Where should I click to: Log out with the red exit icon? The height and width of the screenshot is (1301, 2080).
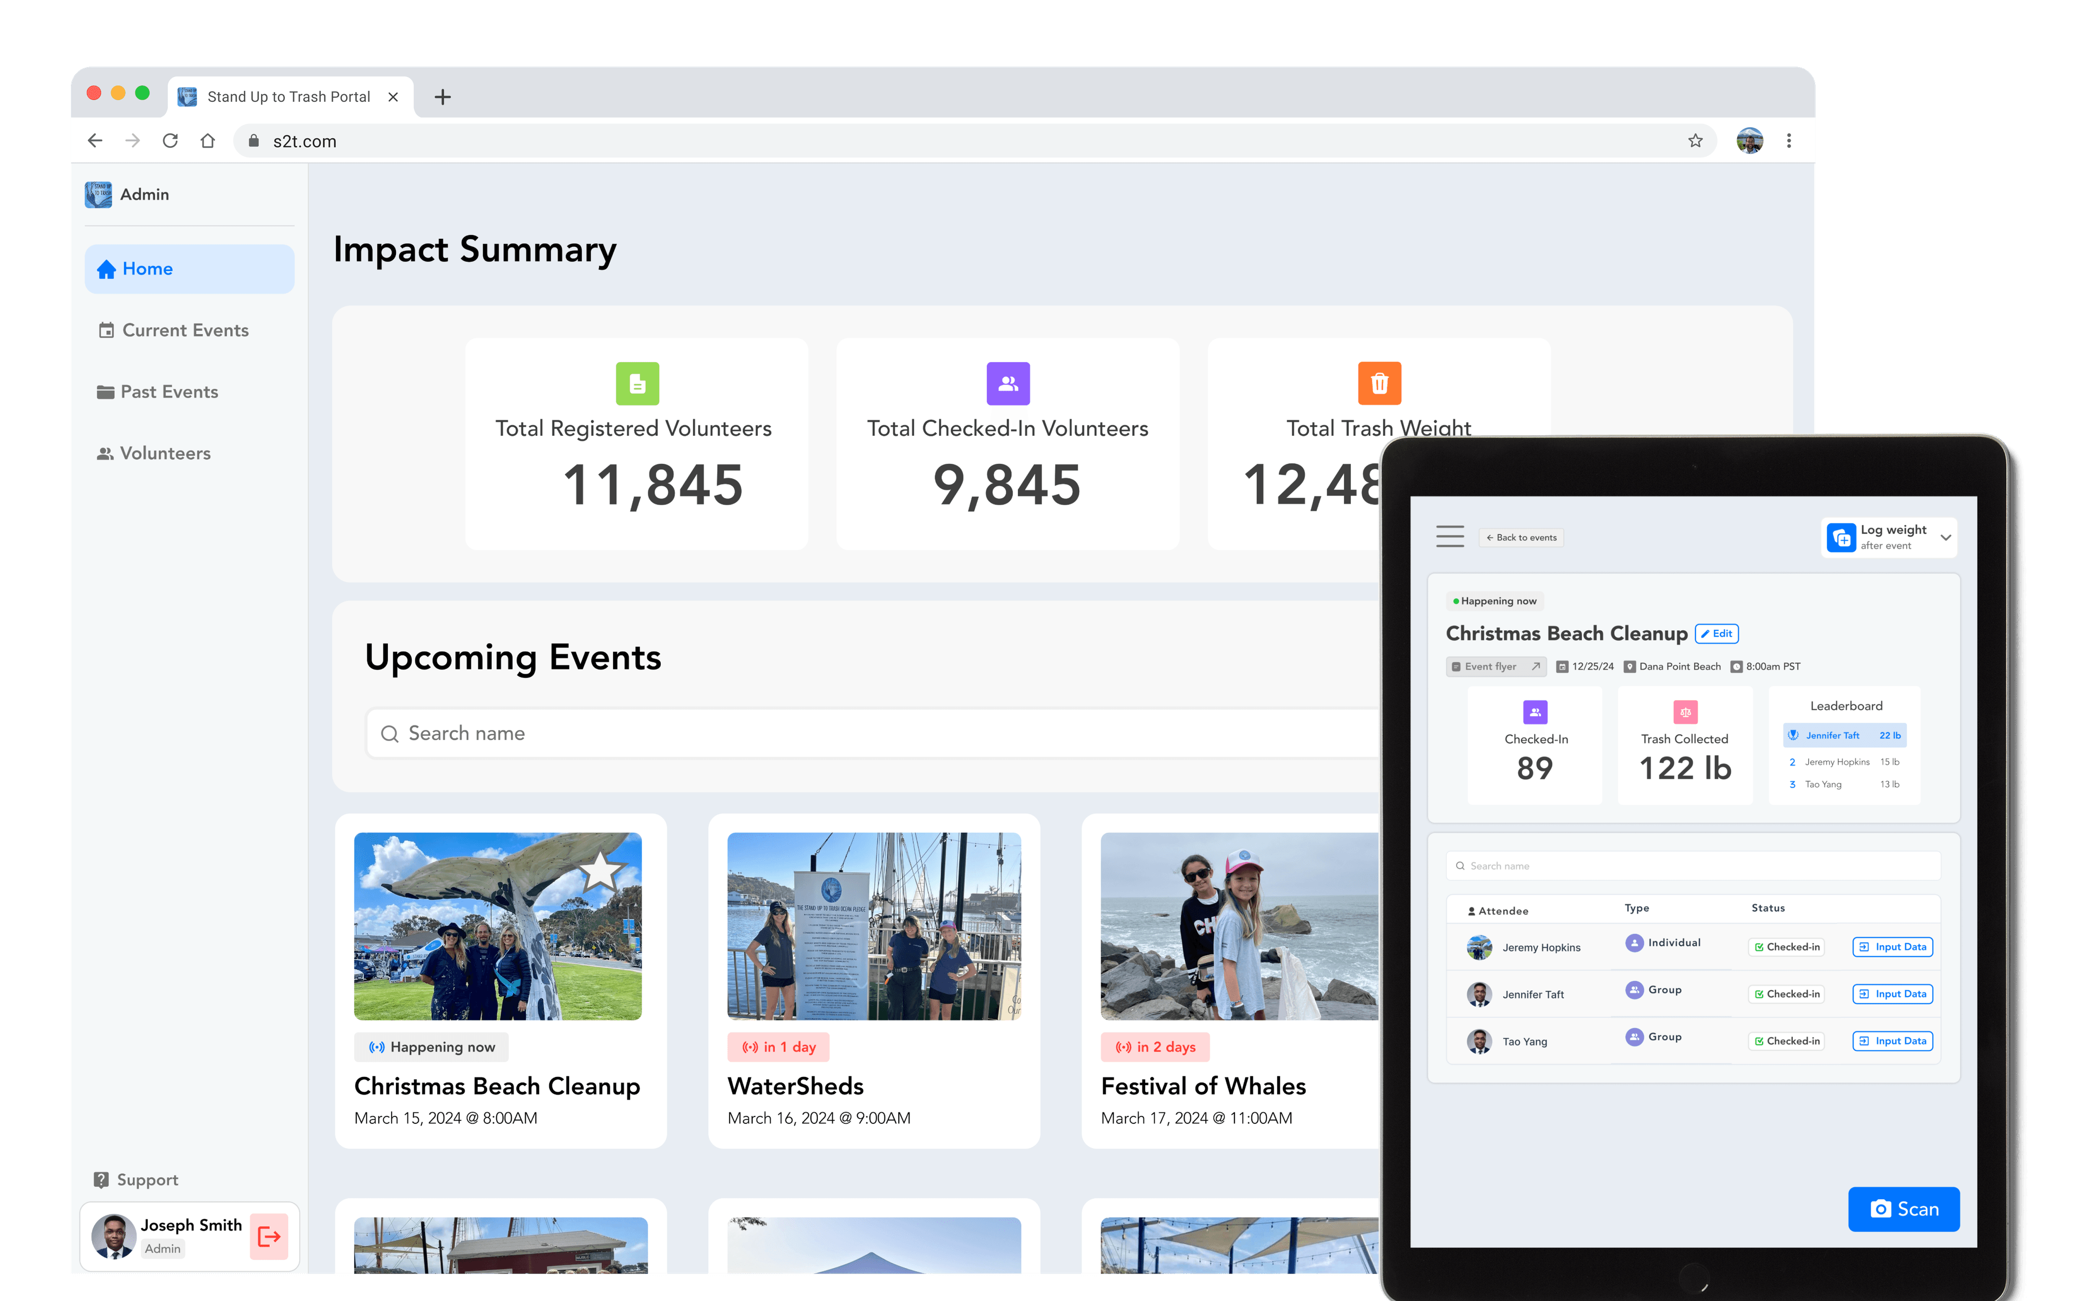pyautogui.click(x=269, y=1237)
